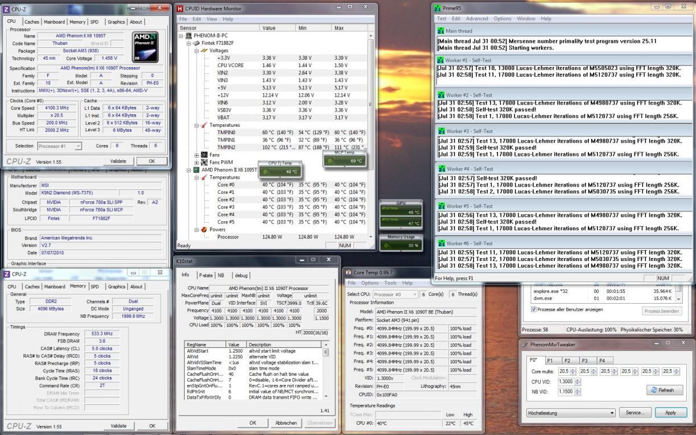
Task: Click the AMD Phenom II X6 CPU icon in HWMonitor
Action: pyautogui.click(x=196, y=169)
